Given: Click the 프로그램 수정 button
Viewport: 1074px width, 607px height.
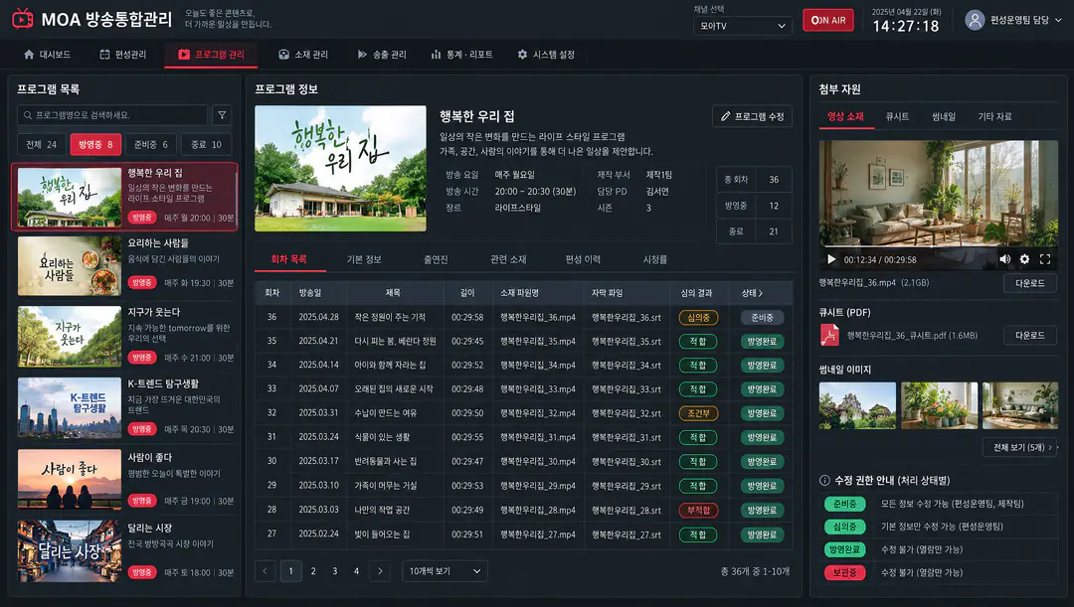Looking at the screenshot, I should pyautogui.click(x=752, y=116).
